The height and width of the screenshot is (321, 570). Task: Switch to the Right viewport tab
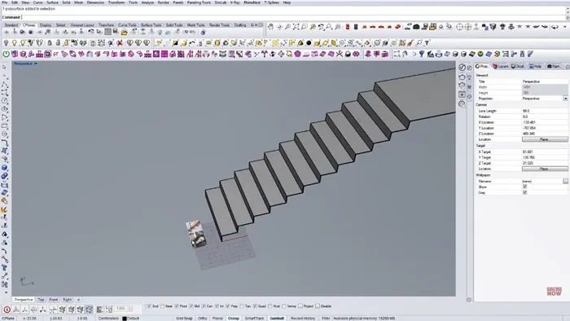pos(68,300)
